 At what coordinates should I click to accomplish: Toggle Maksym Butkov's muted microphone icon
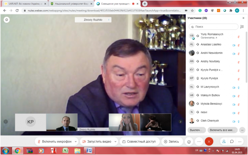(239, 96)
